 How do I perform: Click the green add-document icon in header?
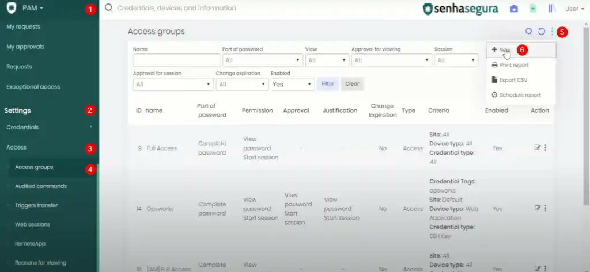tap(533, 9)
